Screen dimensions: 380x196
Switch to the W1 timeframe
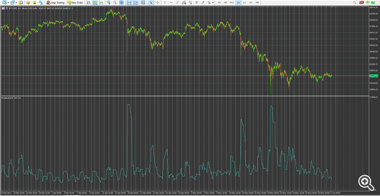coord(251,3)
